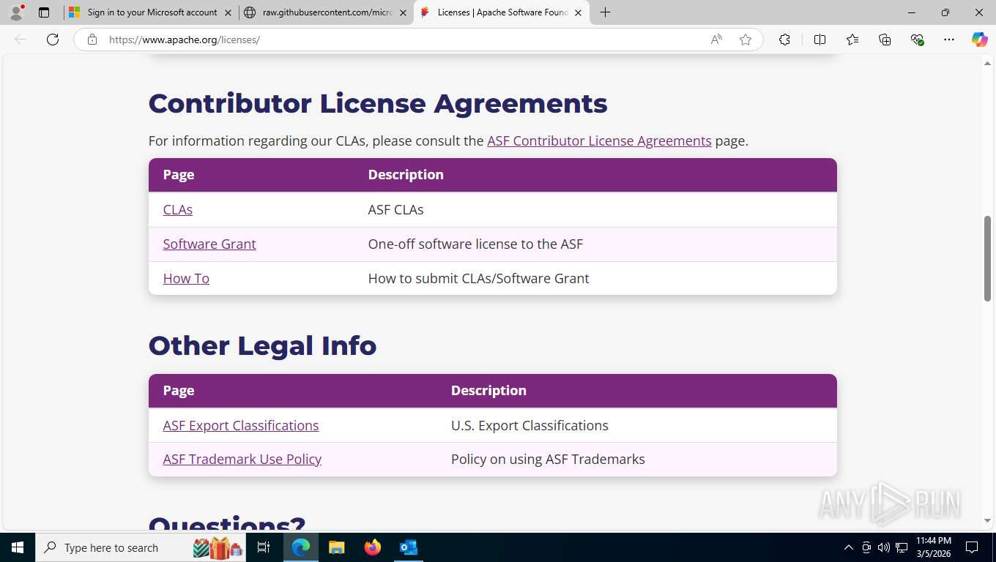Screen dimensions: 996x562
Task: Open the taskbar clock and date
Action: click(934, 547)
